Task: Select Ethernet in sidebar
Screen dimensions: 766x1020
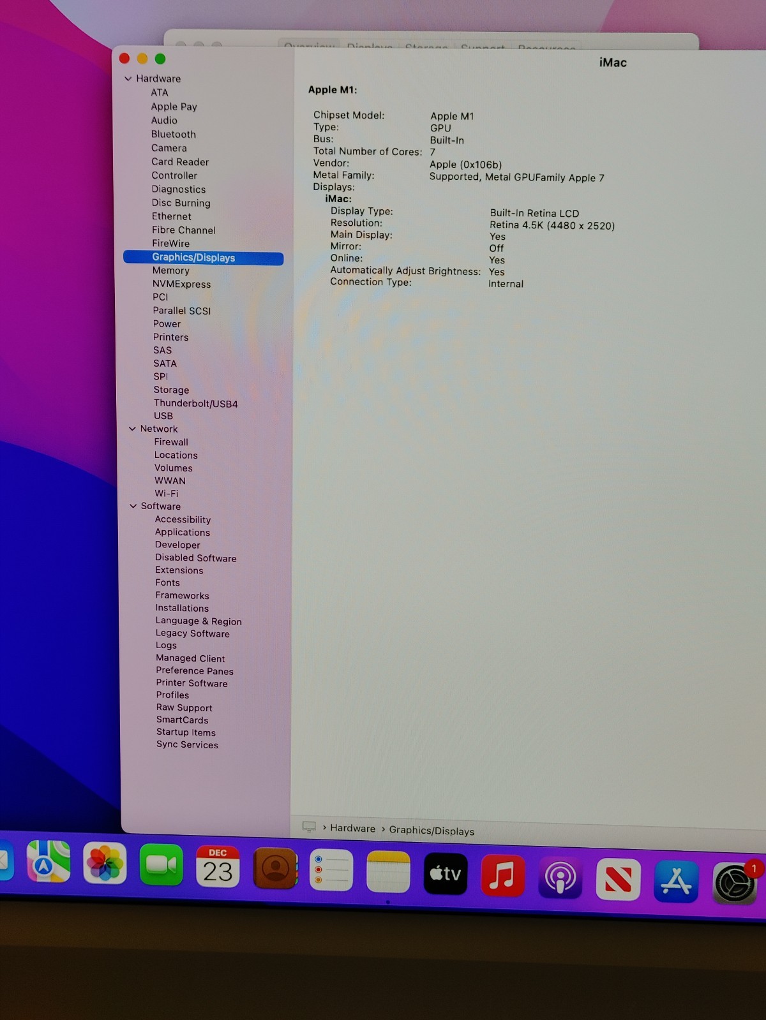Action: pos(172,216)
